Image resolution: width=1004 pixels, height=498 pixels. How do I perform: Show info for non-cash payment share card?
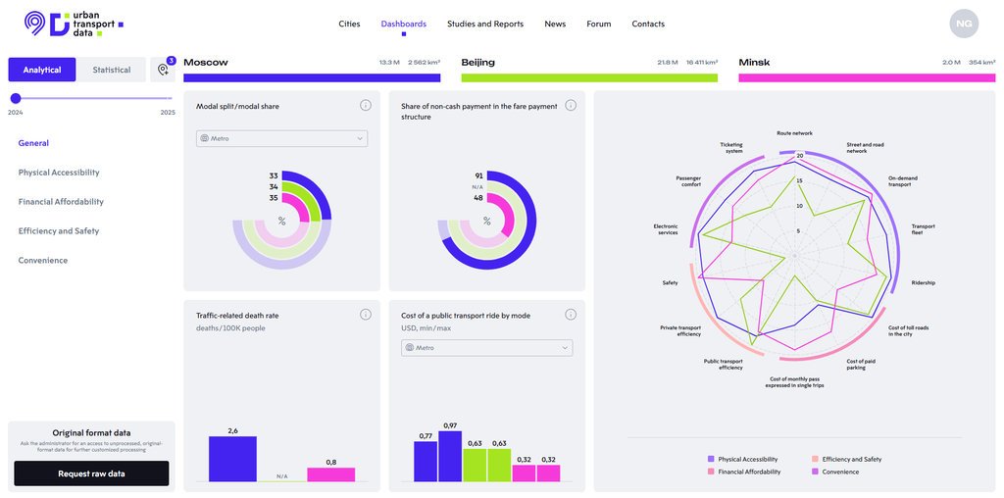point(571,106)
